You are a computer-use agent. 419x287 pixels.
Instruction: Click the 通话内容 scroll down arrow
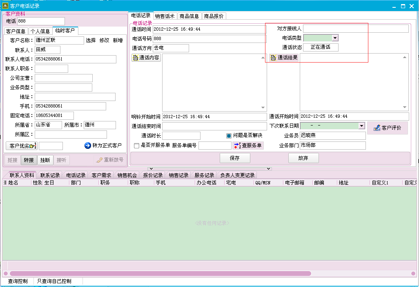tap(263, 108)
